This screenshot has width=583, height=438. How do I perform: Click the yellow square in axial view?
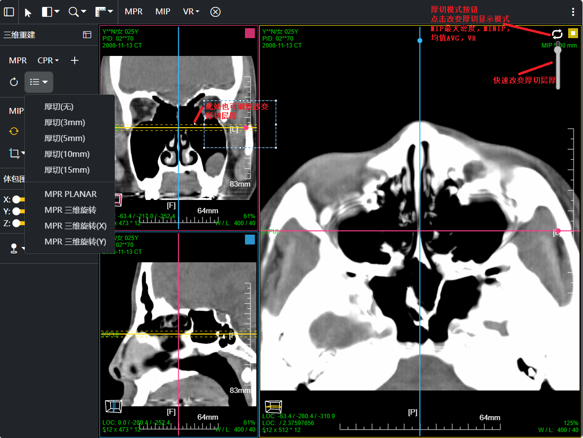click(x=573, y=33)
